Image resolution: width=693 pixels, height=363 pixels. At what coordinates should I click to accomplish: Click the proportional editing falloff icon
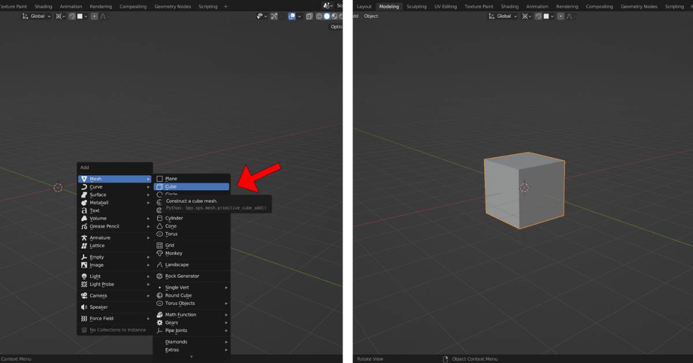coord(102,16)
